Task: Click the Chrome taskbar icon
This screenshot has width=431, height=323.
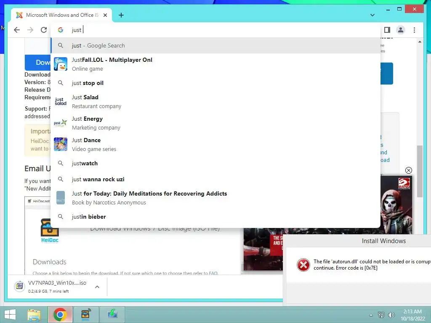Action: click(60, 315)
